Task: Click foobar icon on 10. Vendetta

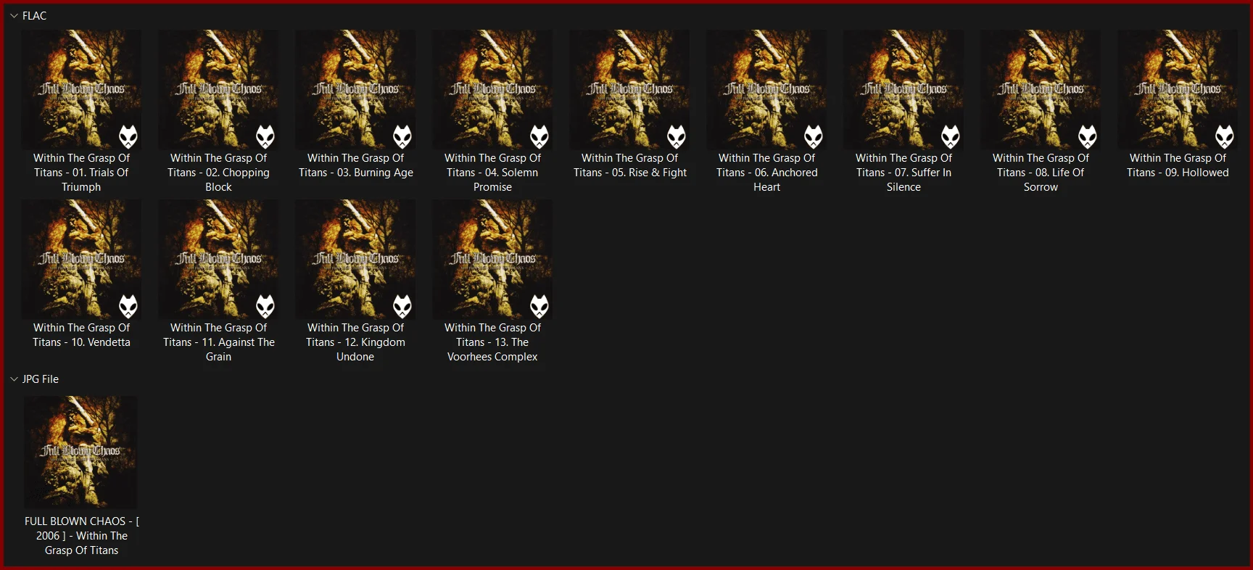Action: (x=128, y=306)
